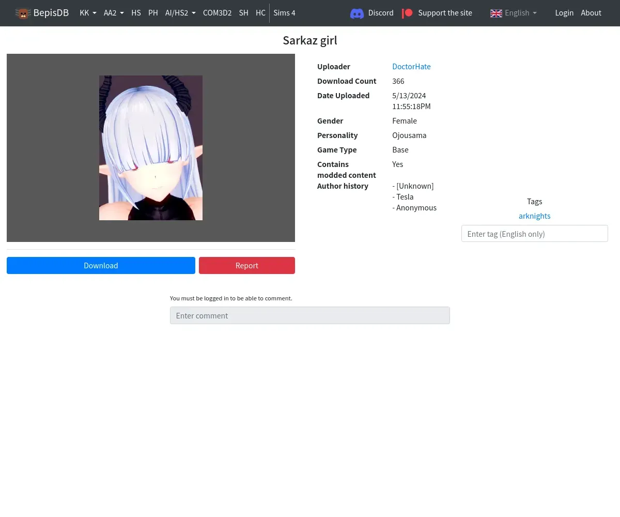Viewport: 620px width, 517px height.
Task: Click the UK flag language icon
Action: click(496, 13)
